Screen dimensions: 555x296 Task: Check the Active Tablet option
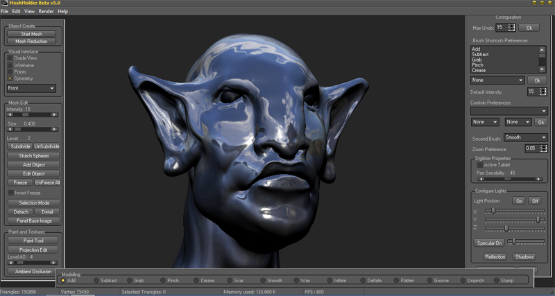(x=479, y=165)
